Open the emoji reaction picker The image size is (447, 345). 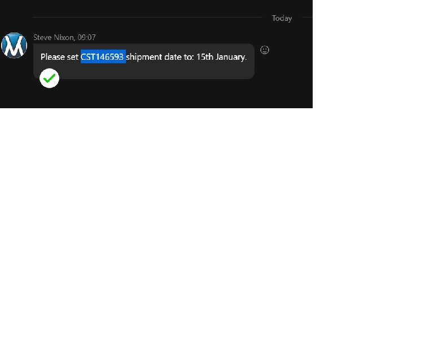tap(265, 50)
